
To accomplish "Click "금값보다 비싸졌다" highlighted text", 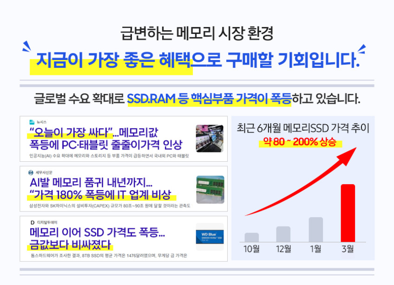I will [x=70, y=245].
